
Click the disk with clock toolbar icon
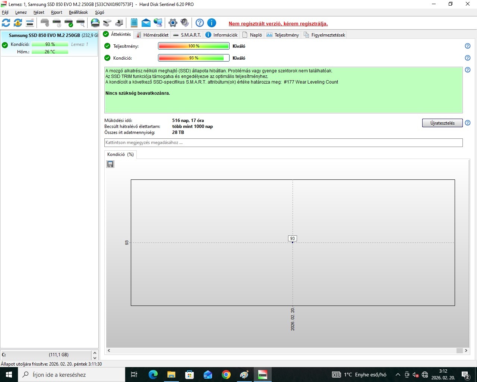[x=57, y=23]
